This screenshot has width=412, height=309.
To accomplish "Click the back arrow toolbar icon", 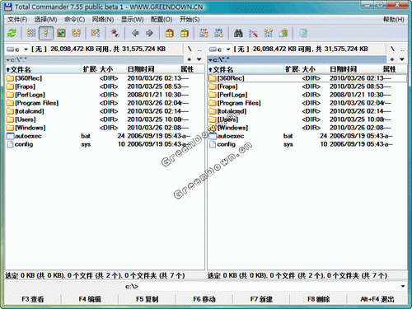I will [x=134, y=33].
